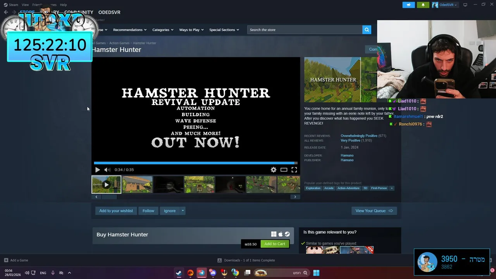The image size is (496, 279).
Task: Open the Ignore options dropdown arrow
Action: 183,211
